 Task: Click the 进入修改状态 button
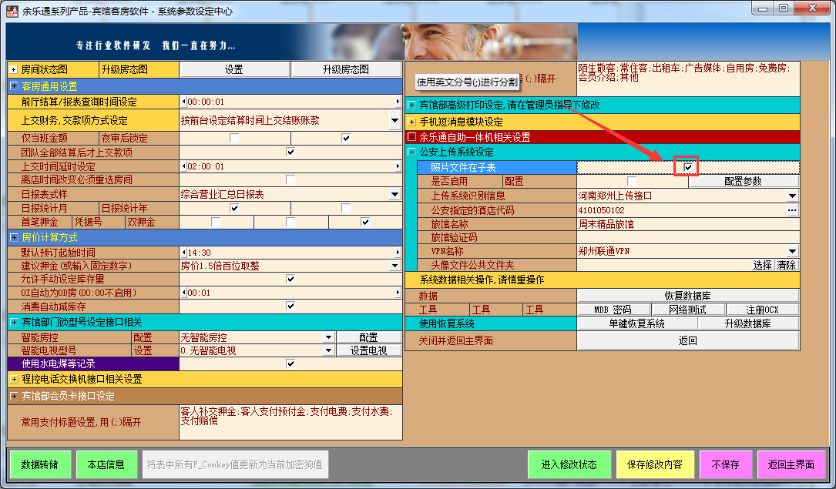[x=569, y=464]
